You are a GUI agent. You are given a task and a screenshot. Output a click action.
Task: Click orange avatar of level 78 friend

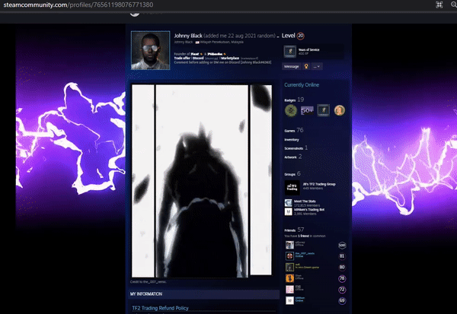[289, 278]
